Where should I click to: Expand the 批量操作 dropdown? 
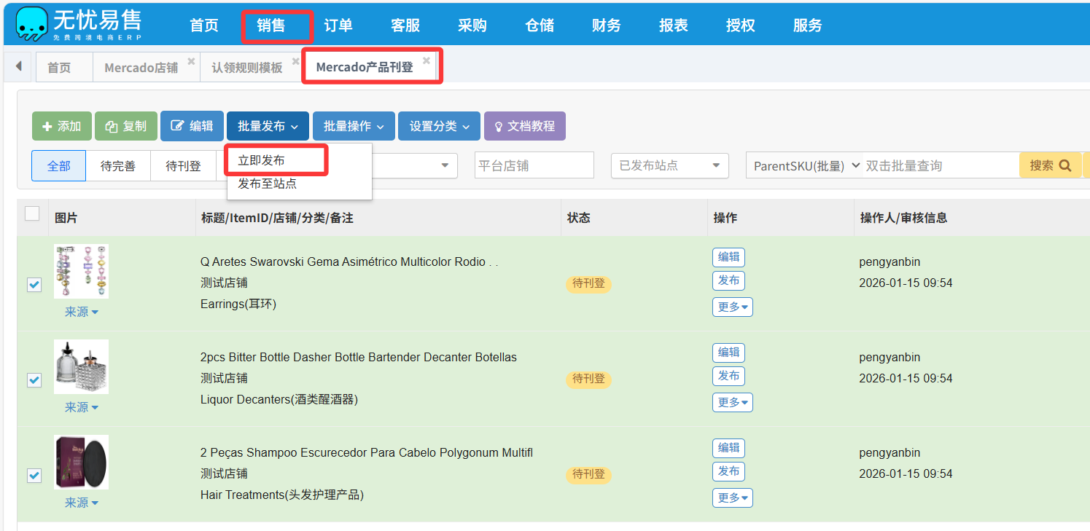[x=354, y=126]
